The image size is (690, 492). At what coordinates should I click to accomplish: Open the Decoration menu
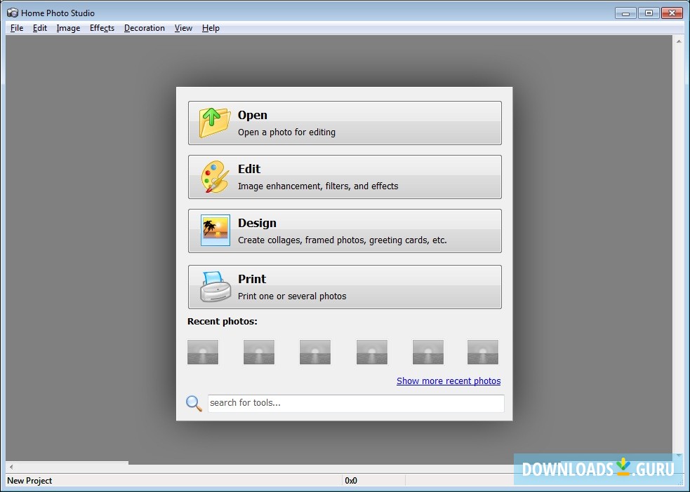click(x=145, y=28)
